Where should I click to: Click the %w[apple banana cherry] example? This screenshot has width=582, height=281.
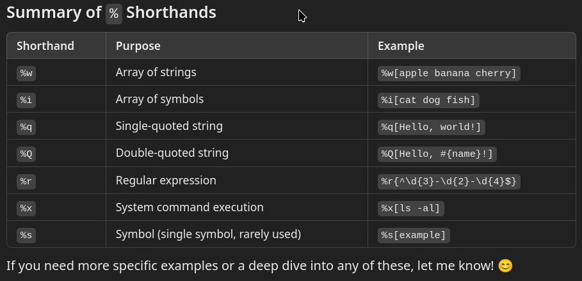point(449,73)
